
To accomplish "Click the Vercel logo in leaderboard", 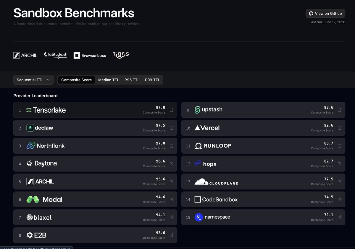I will 207,128.
